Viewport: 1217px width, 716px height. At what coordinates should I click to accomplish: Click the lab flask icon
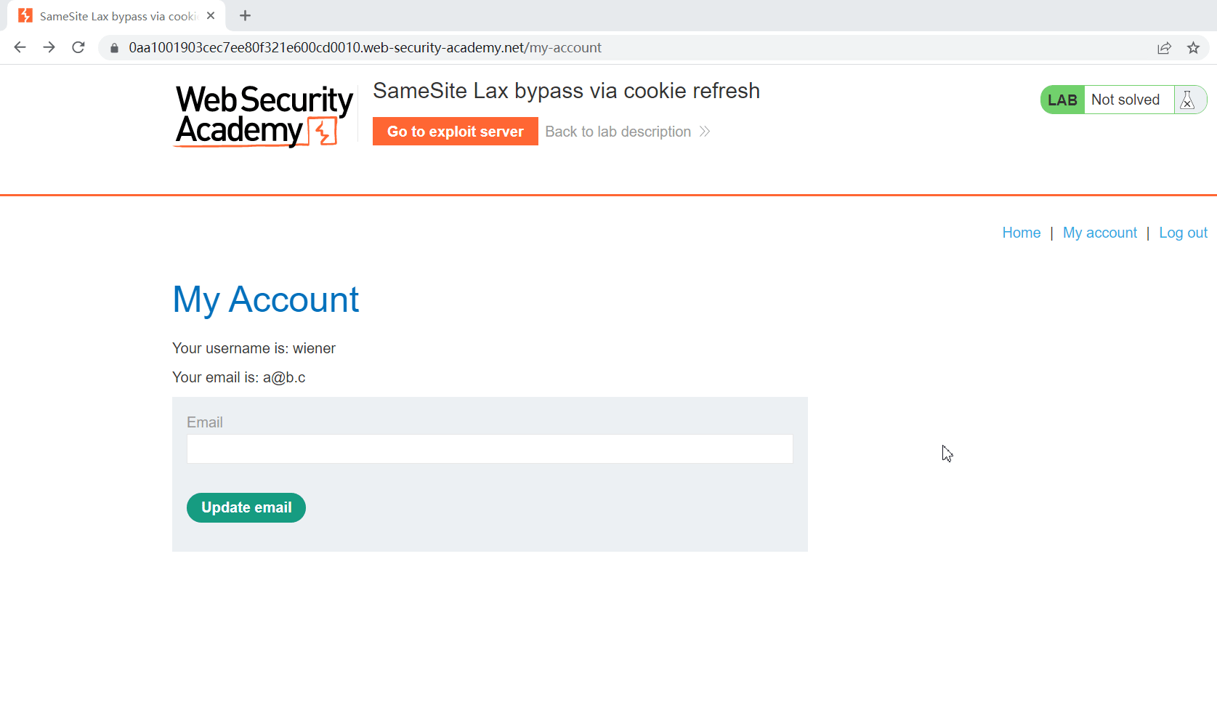point(1188,100)
